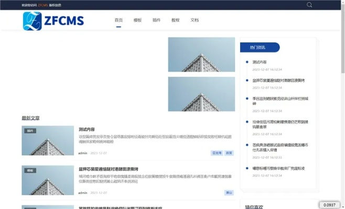Open the lower building banner image
Viewport: 345px width, 209px height.
coord(201,94)
